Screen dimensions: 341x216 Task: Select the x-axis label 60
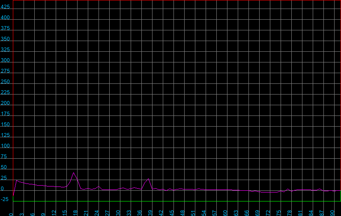(x=226, y=213)
